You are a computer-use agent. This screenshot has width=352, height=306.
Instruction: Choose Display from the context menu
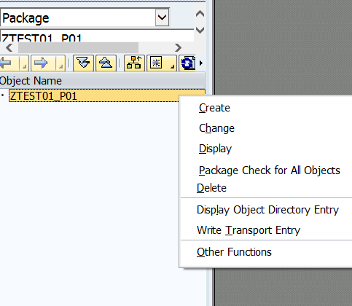[215, 149]
